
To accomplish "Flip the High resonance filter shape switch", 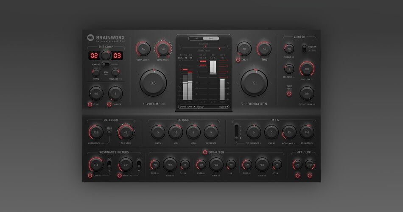I will 139,165.
